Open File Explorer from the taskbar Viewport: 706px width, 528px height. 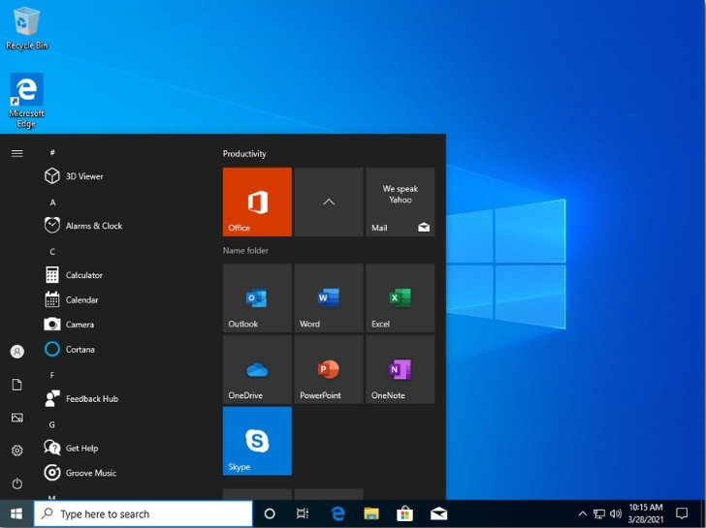pyautogui.click(x=371, y=513)
